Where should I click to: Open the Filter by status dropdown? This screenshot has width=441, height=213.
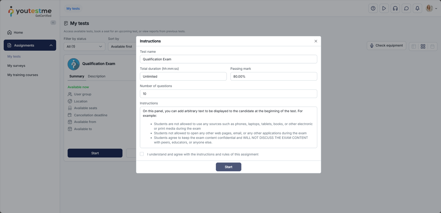(x=84, y=46)
